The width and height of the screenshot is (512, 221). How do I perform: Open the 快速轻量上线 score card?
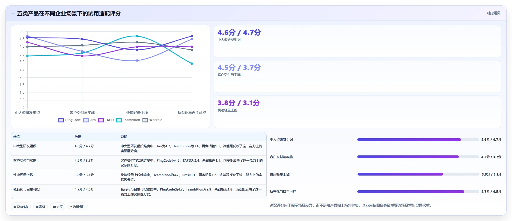point(357,112)
